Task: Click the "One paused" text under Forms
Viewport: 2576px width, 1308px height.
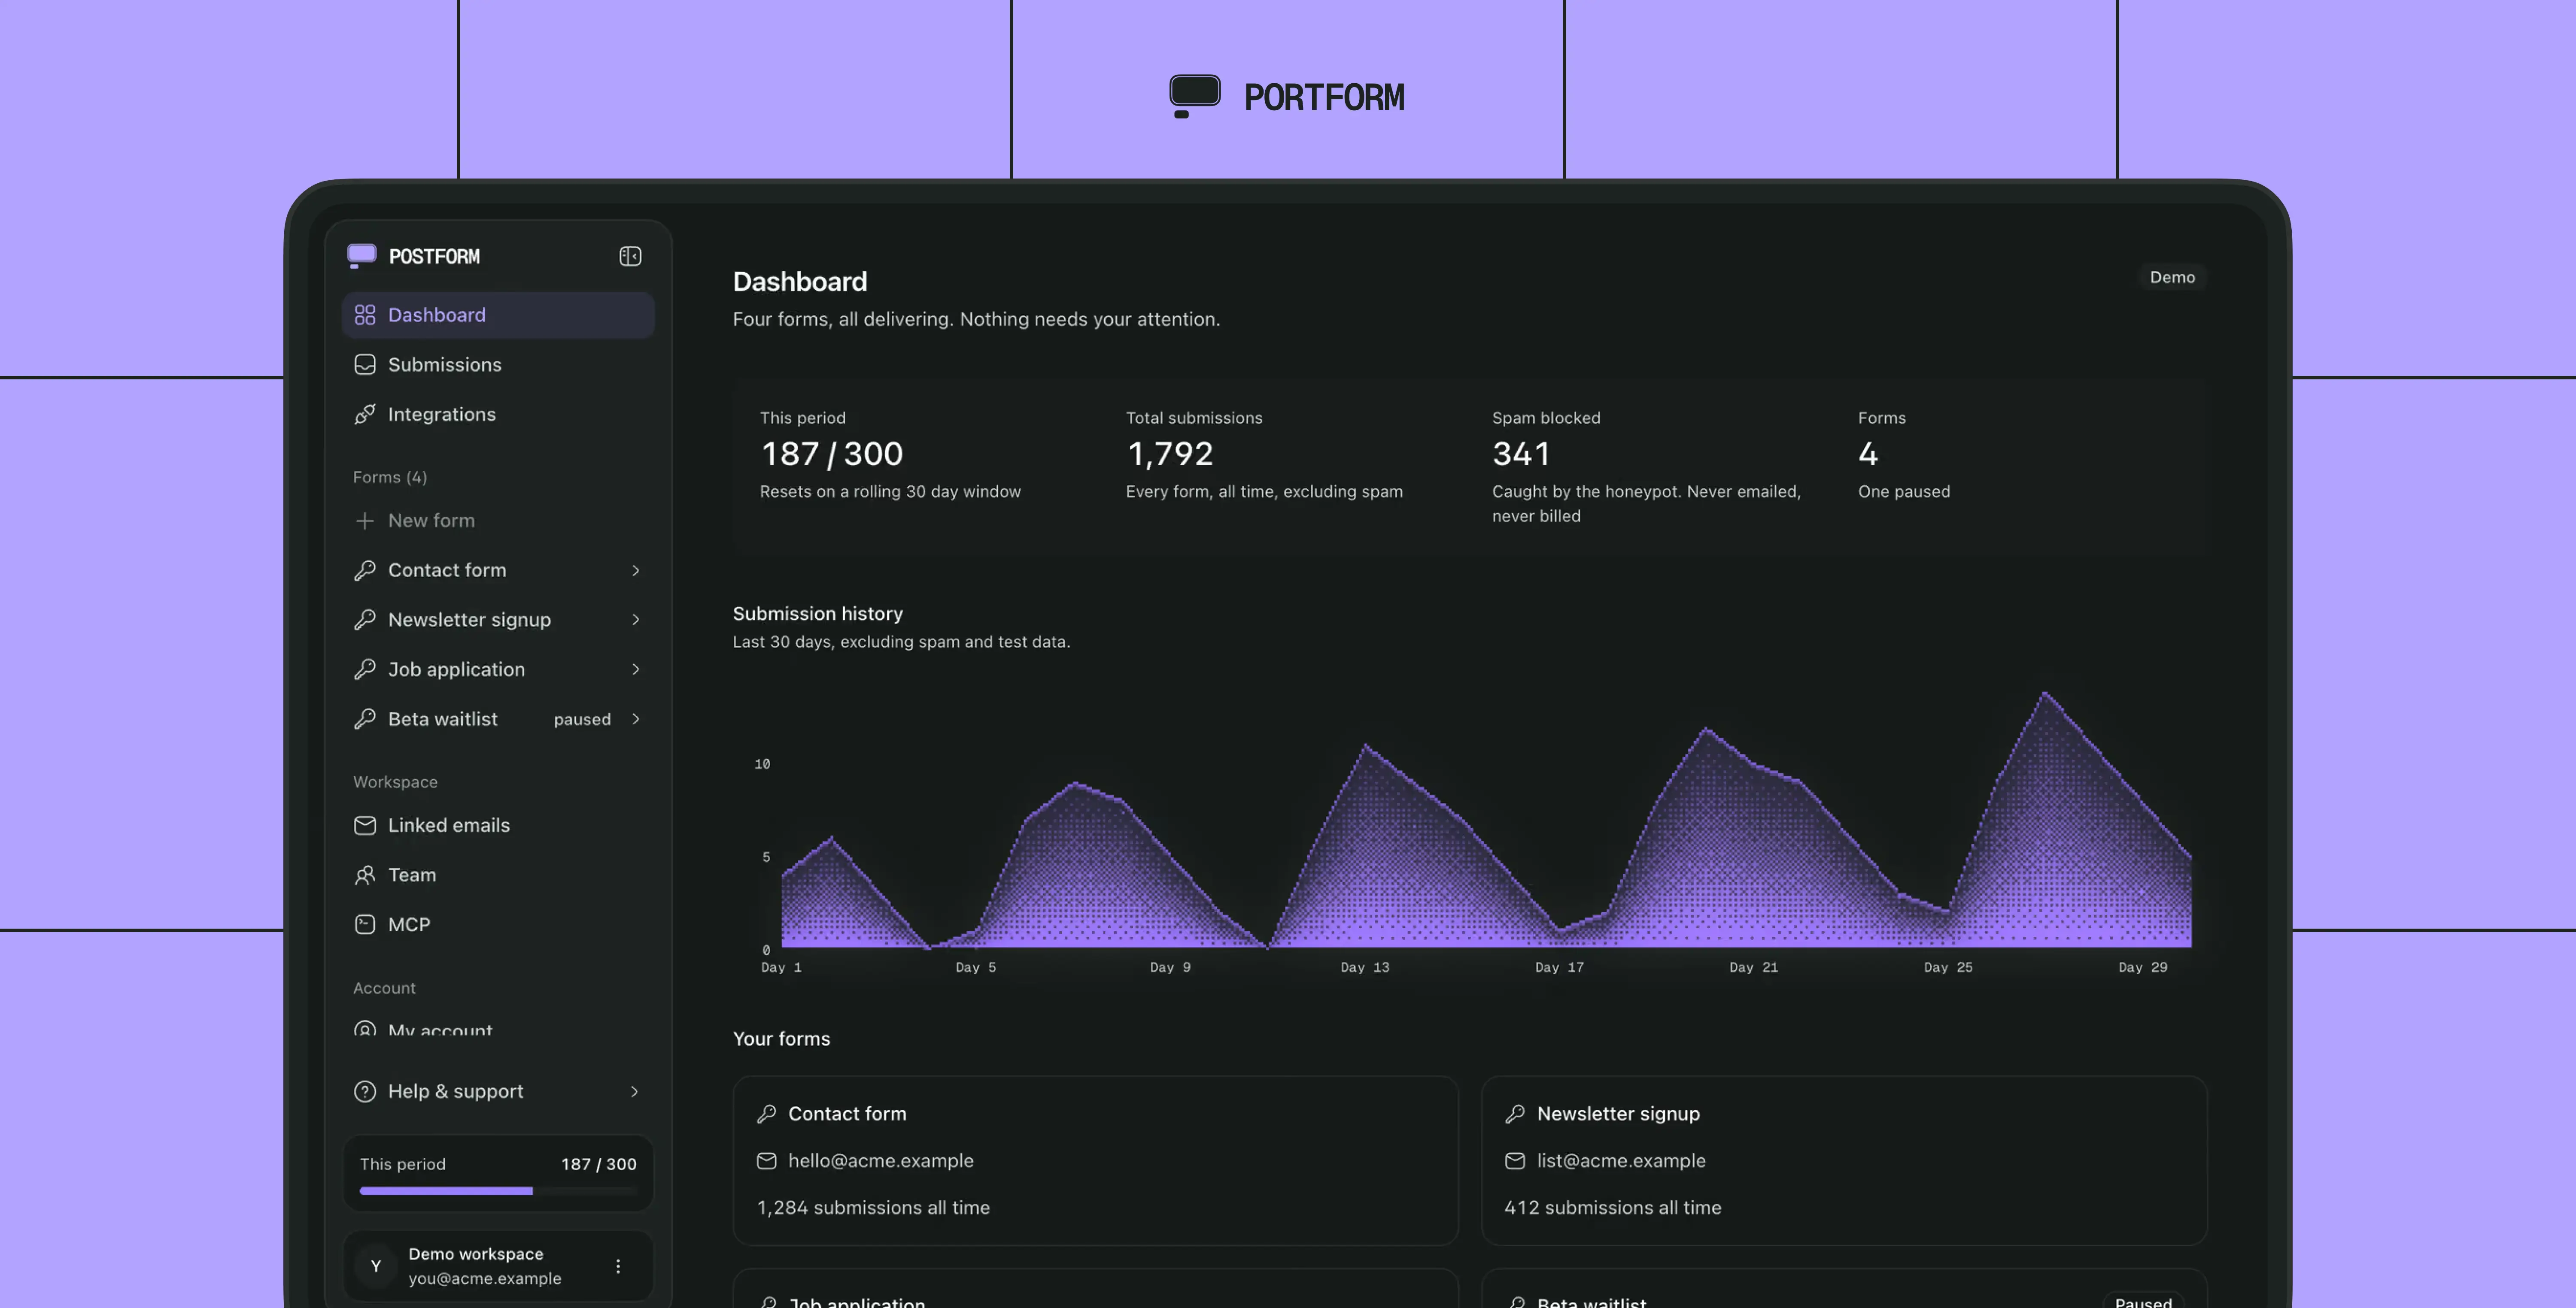Action: [1904, 492]
